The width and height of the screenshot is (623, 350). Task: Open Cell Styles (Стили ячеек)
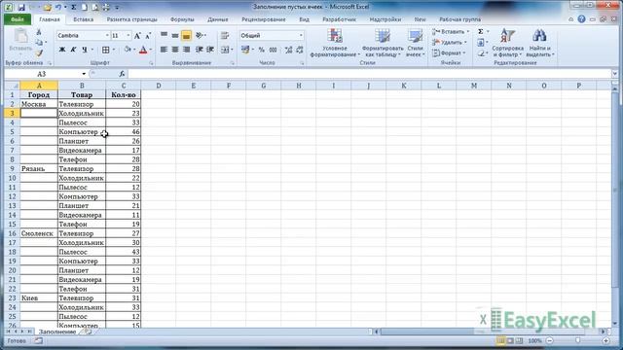click(416, 43)
